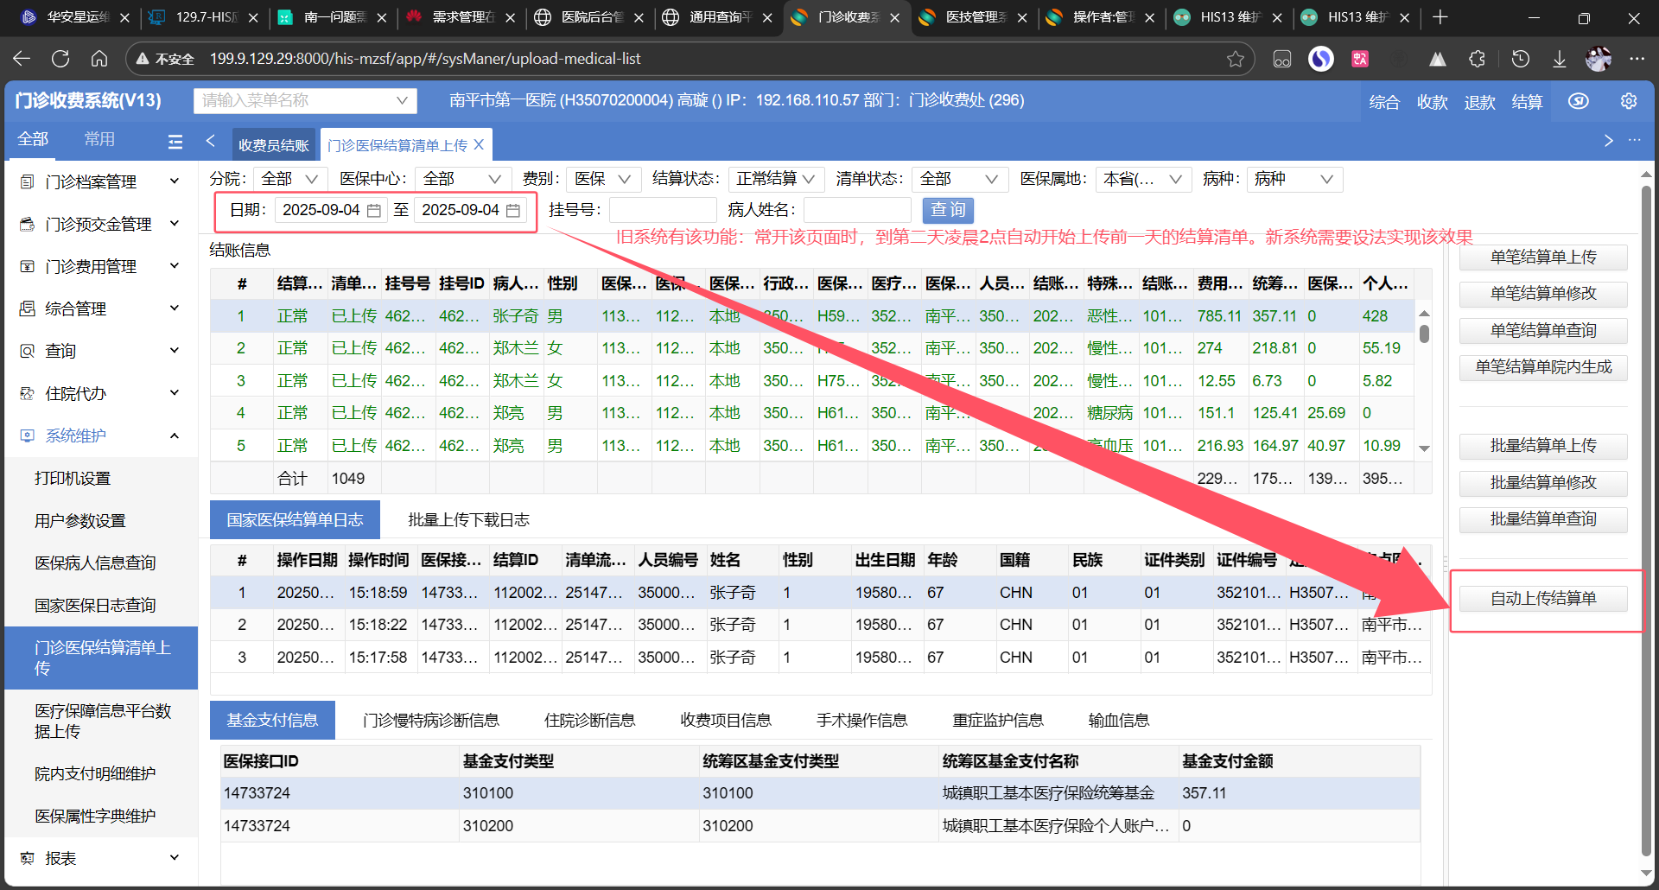The image size is (1659, 890).
Task: Click the eye icon in app header
Action: tap(1579, 101)
